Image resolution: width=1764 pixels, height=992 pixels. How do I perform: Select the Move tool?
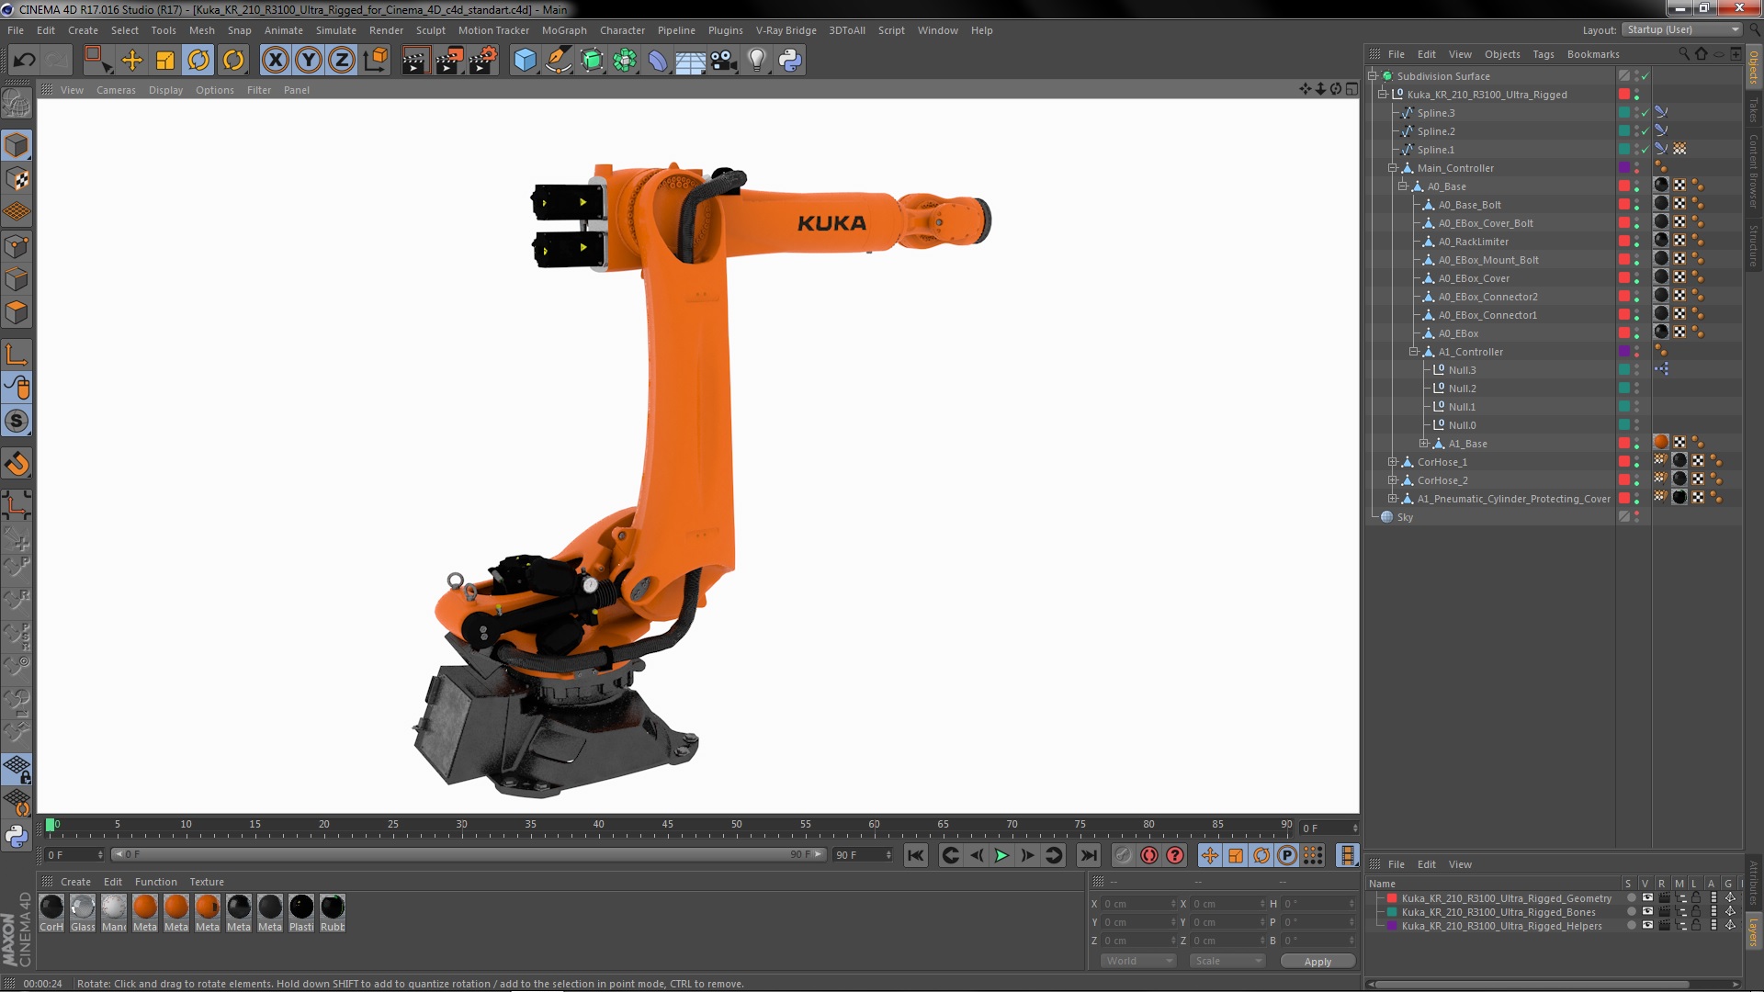[131, 61]
